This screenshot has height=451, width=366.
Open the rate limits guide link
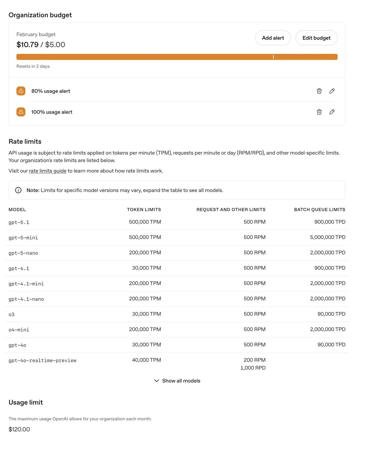48,171
